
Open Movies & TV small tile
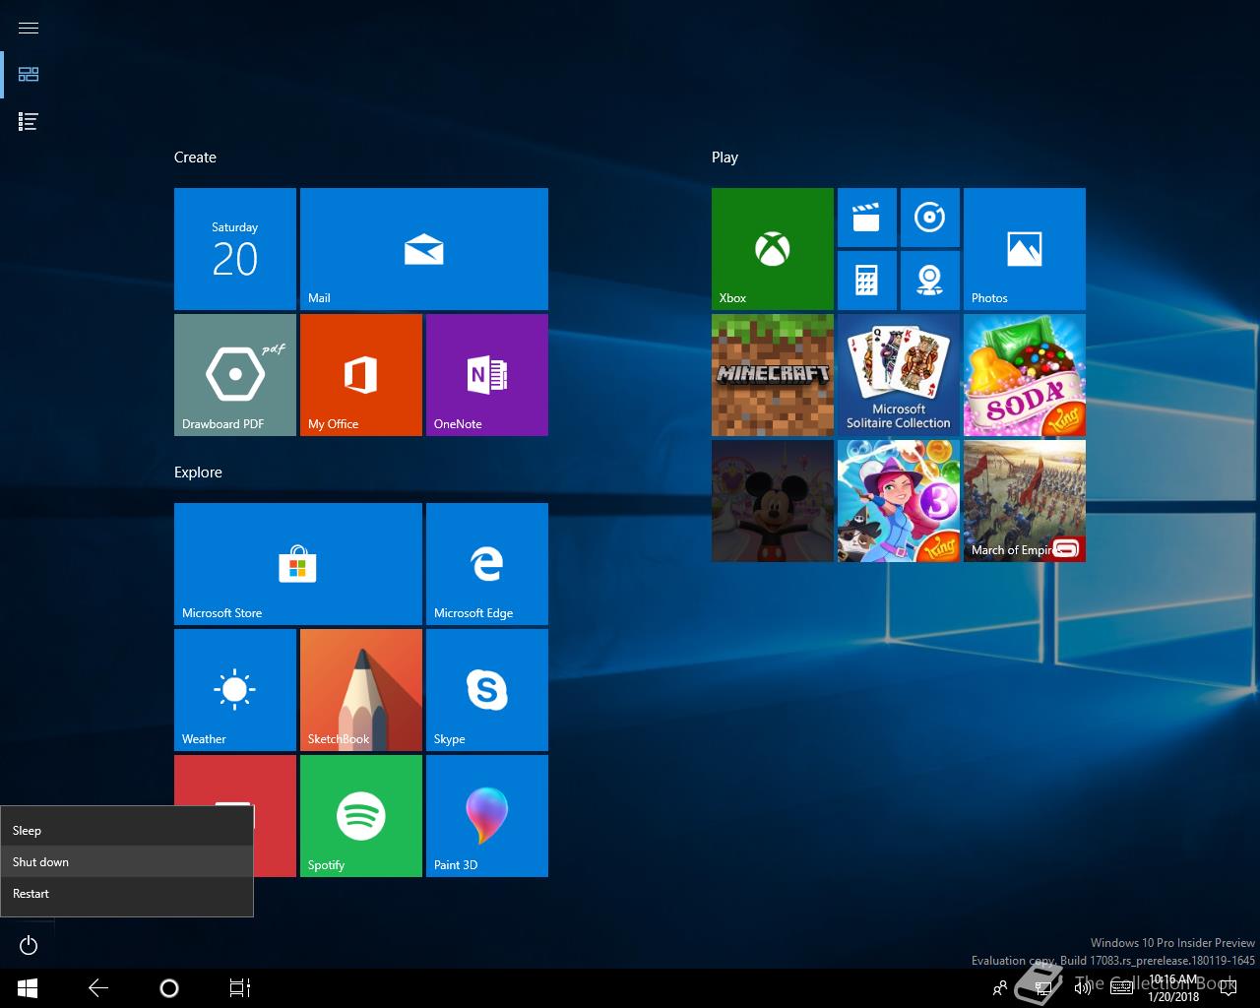(867, 218)
